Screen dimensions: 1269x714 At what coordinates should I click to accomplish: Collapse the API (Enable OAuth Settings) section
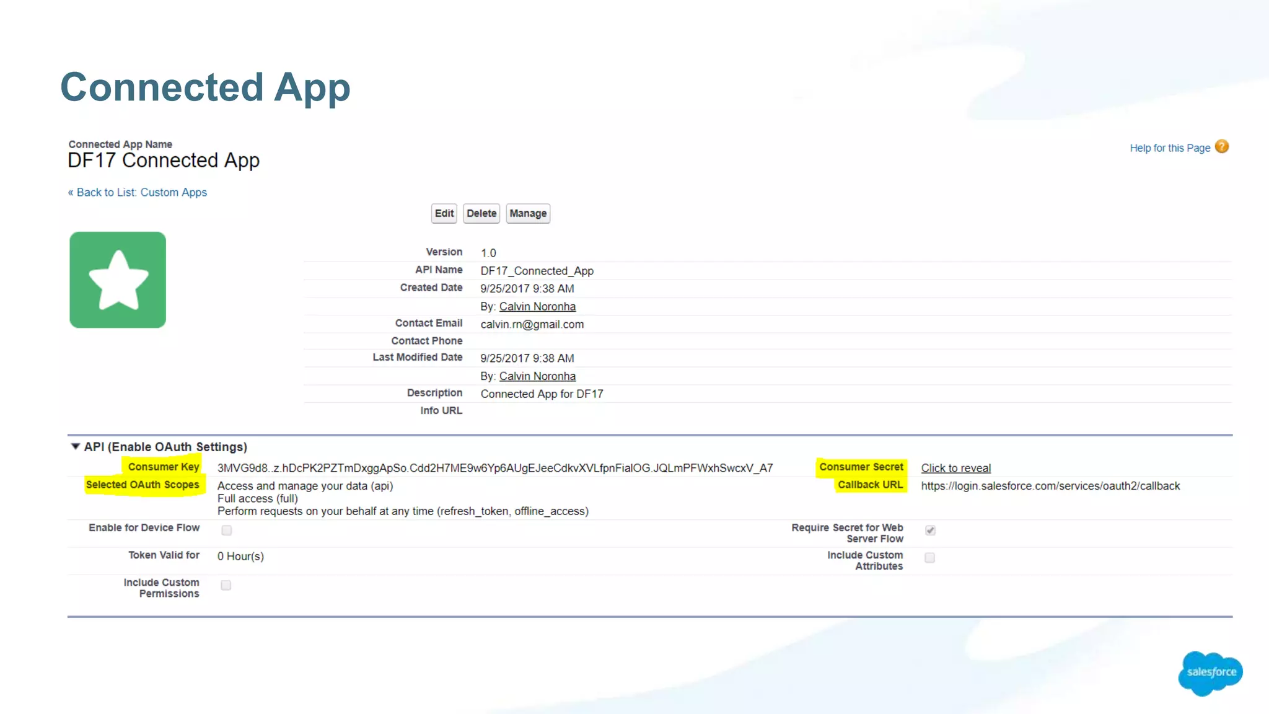point(76,446)
